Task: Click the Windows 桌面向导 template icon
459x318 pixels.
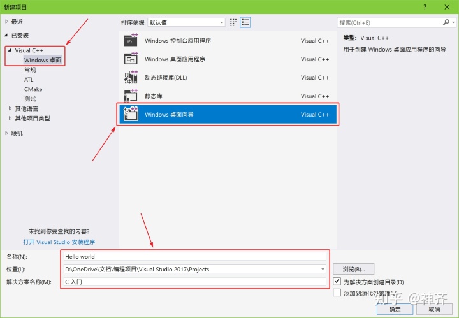Action: [131, 114]
